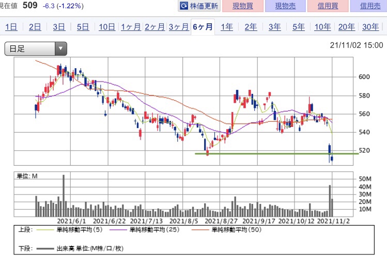The width and height of the screenshot is (387, 256).
Task: Click the 2021/8/27 date label
Action: click(x=221, y=221)
